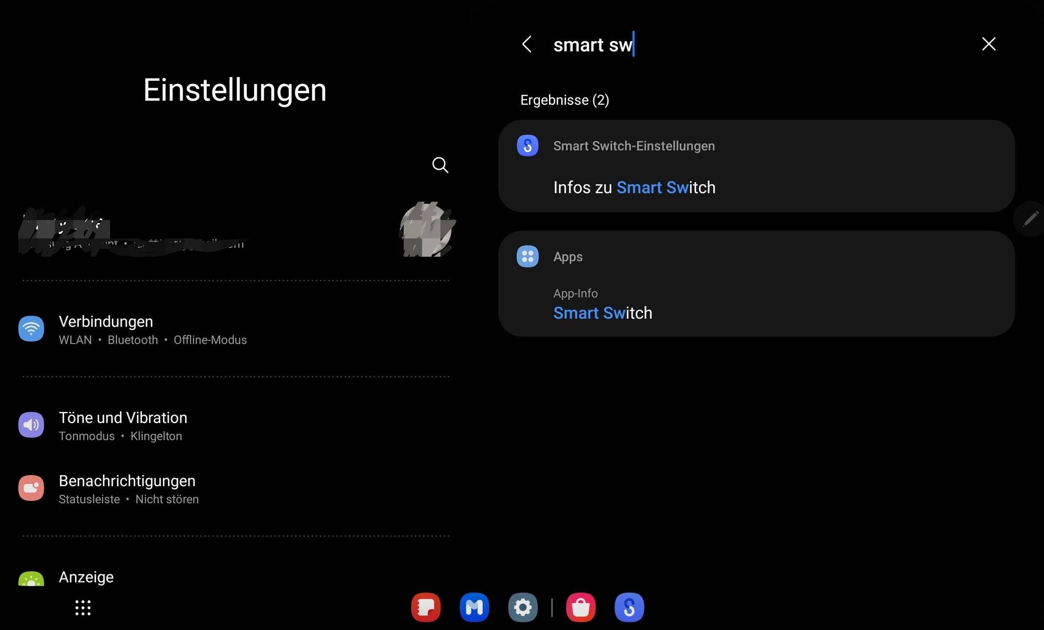Tap the speaker icon for Töne

click(x=31, y=425)
